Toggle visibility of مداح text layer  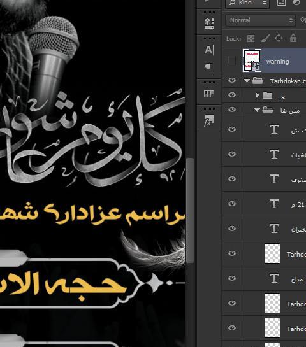click(232, 278)
